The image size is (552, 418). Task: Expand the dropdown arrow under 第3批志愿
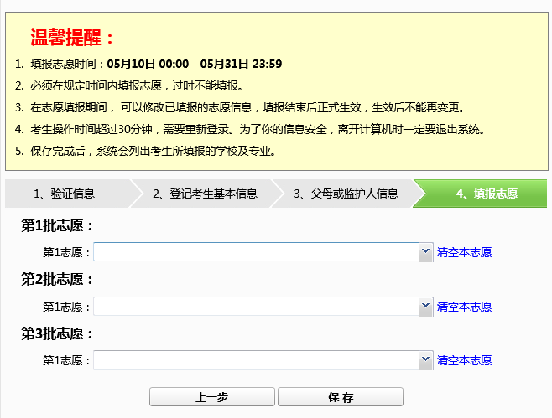[424, 360]
